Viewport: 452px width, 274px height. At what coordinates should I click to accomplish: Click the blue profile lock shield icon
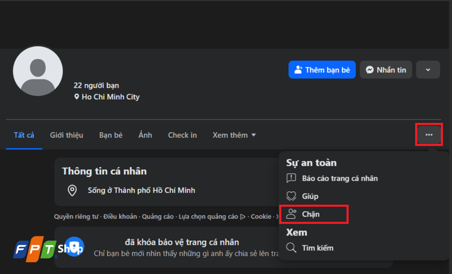[x=75, y=247]
